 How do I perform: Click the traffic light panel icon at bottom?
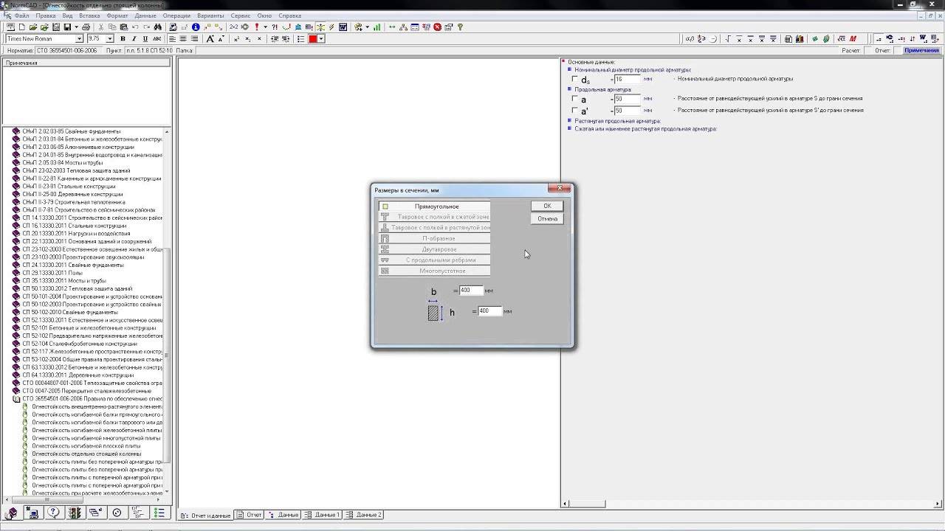click(74, 513)
